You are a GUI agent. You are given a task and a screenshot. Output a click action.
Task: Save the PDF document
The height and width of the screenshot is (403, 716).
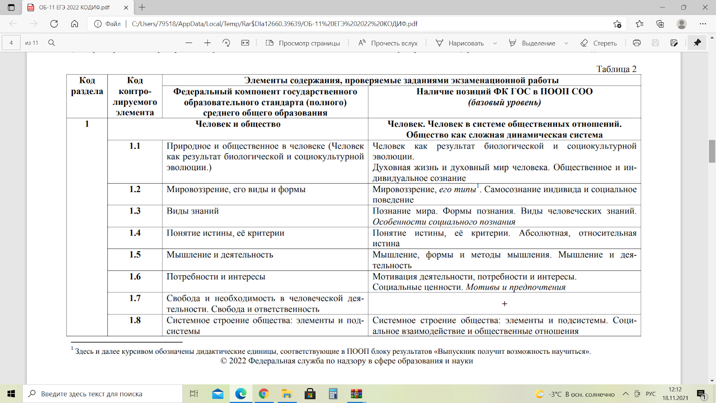656,43
